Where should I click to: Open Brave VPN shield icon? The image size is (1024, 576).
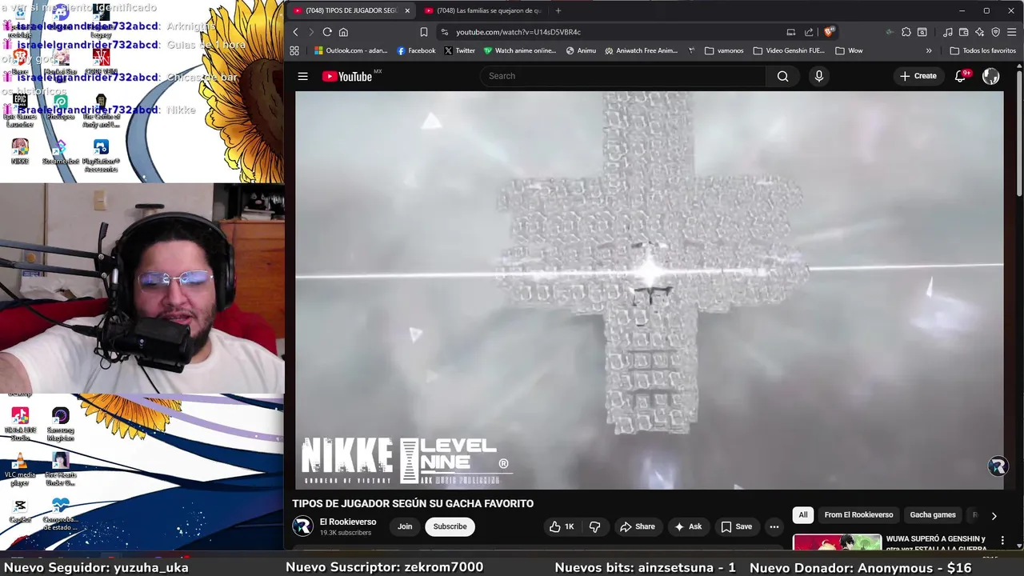(x=995, y=32)
